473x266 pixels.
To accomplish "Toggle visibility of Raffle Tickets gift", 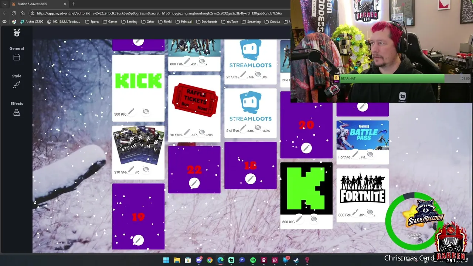I will [x=202, y=132].
